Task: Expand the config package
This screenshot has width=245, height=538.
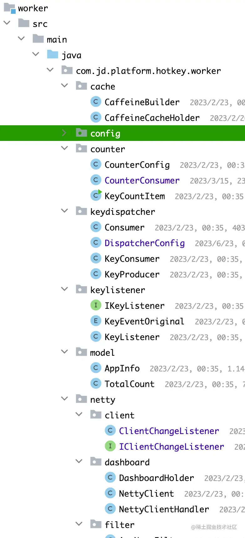Action: [64, 133]
